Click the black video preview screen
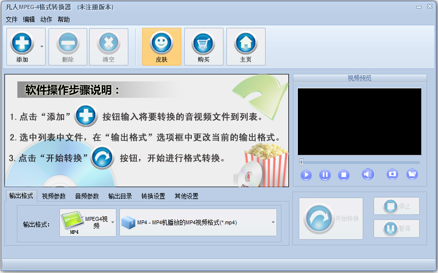The width and height of the screenshot is (438, 273). point(359,122)
